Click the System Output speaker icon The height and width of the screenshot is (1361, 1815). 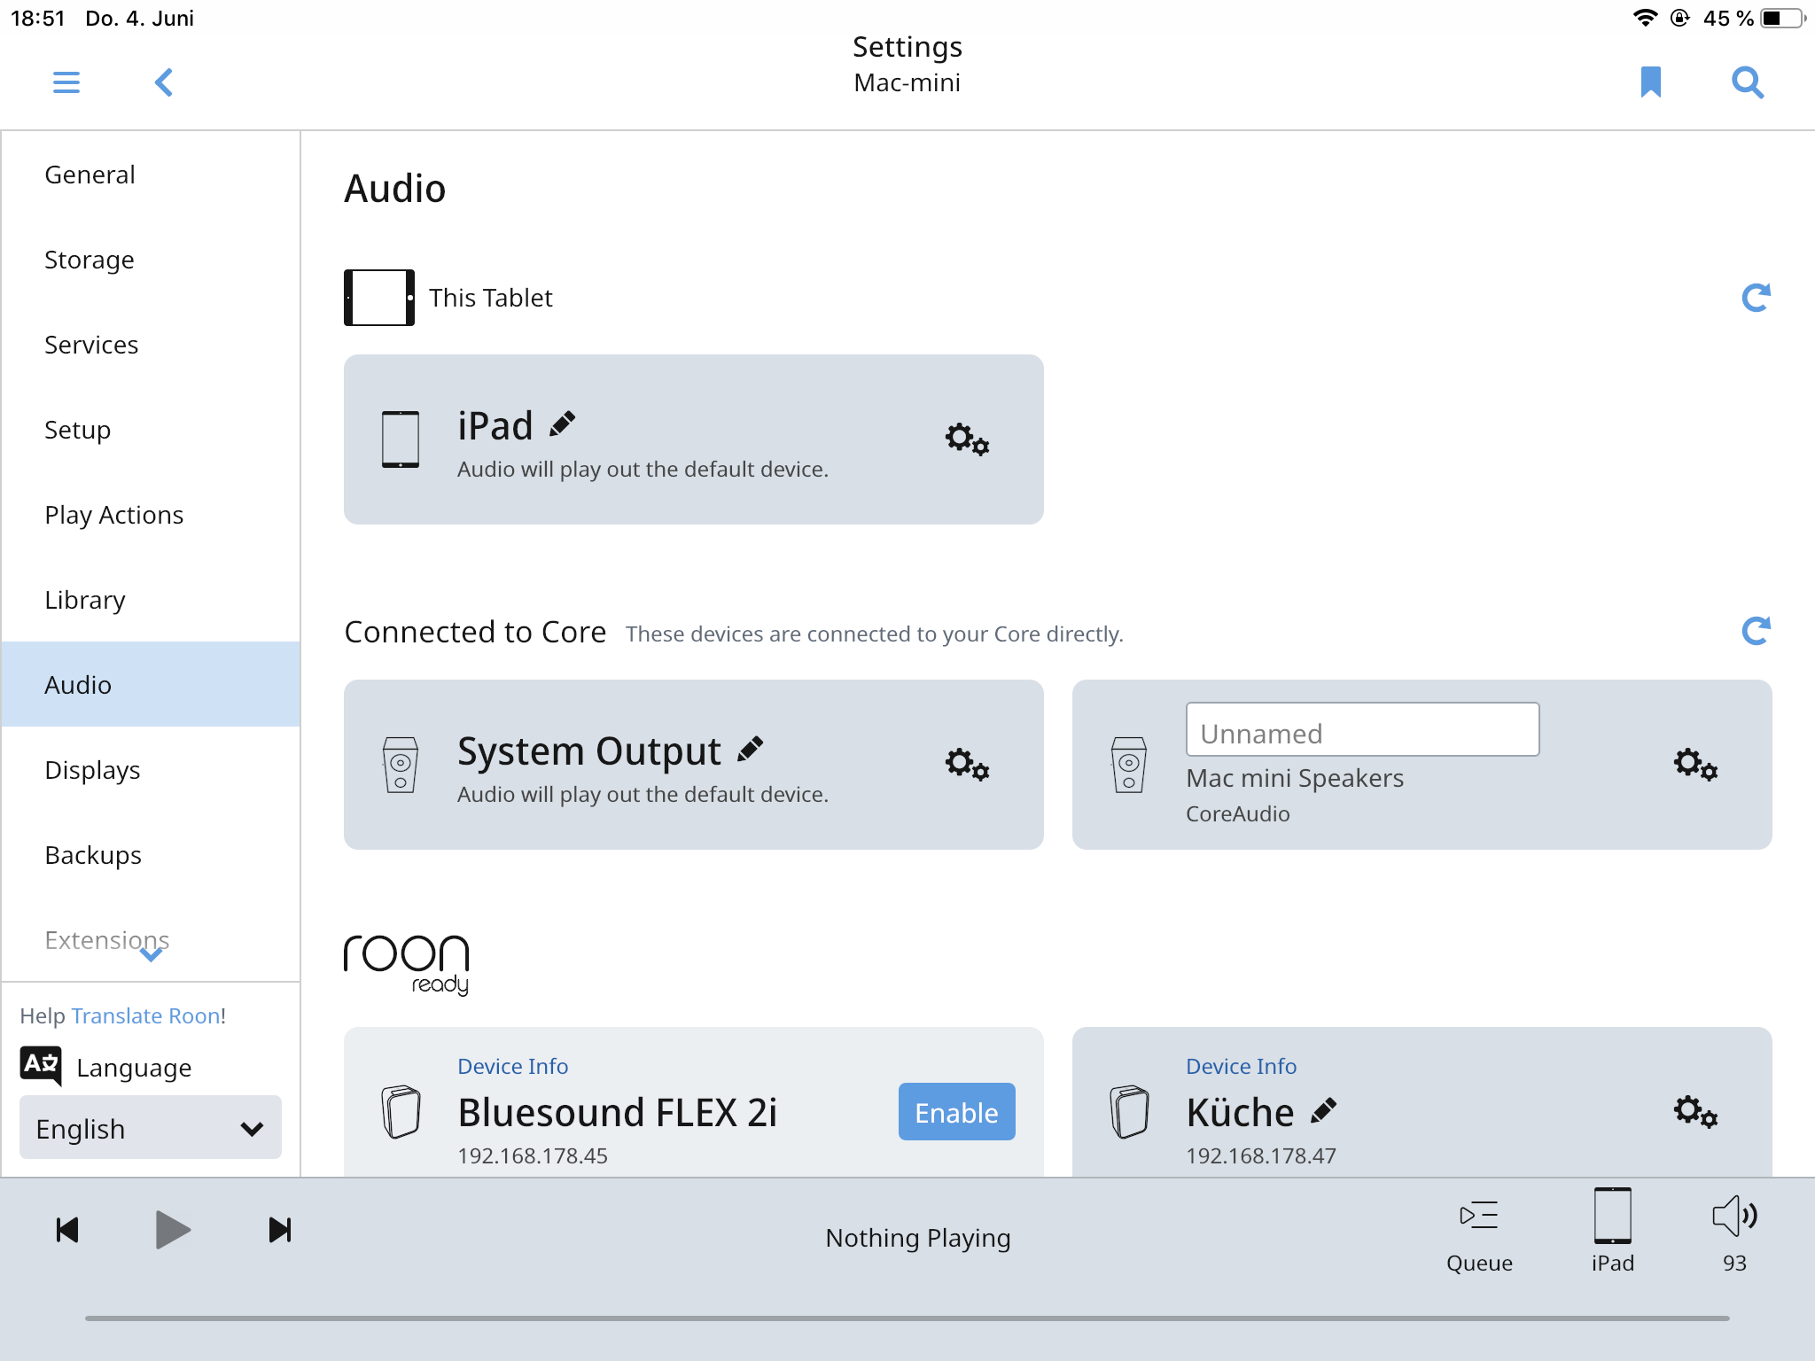tap(401, 764)
